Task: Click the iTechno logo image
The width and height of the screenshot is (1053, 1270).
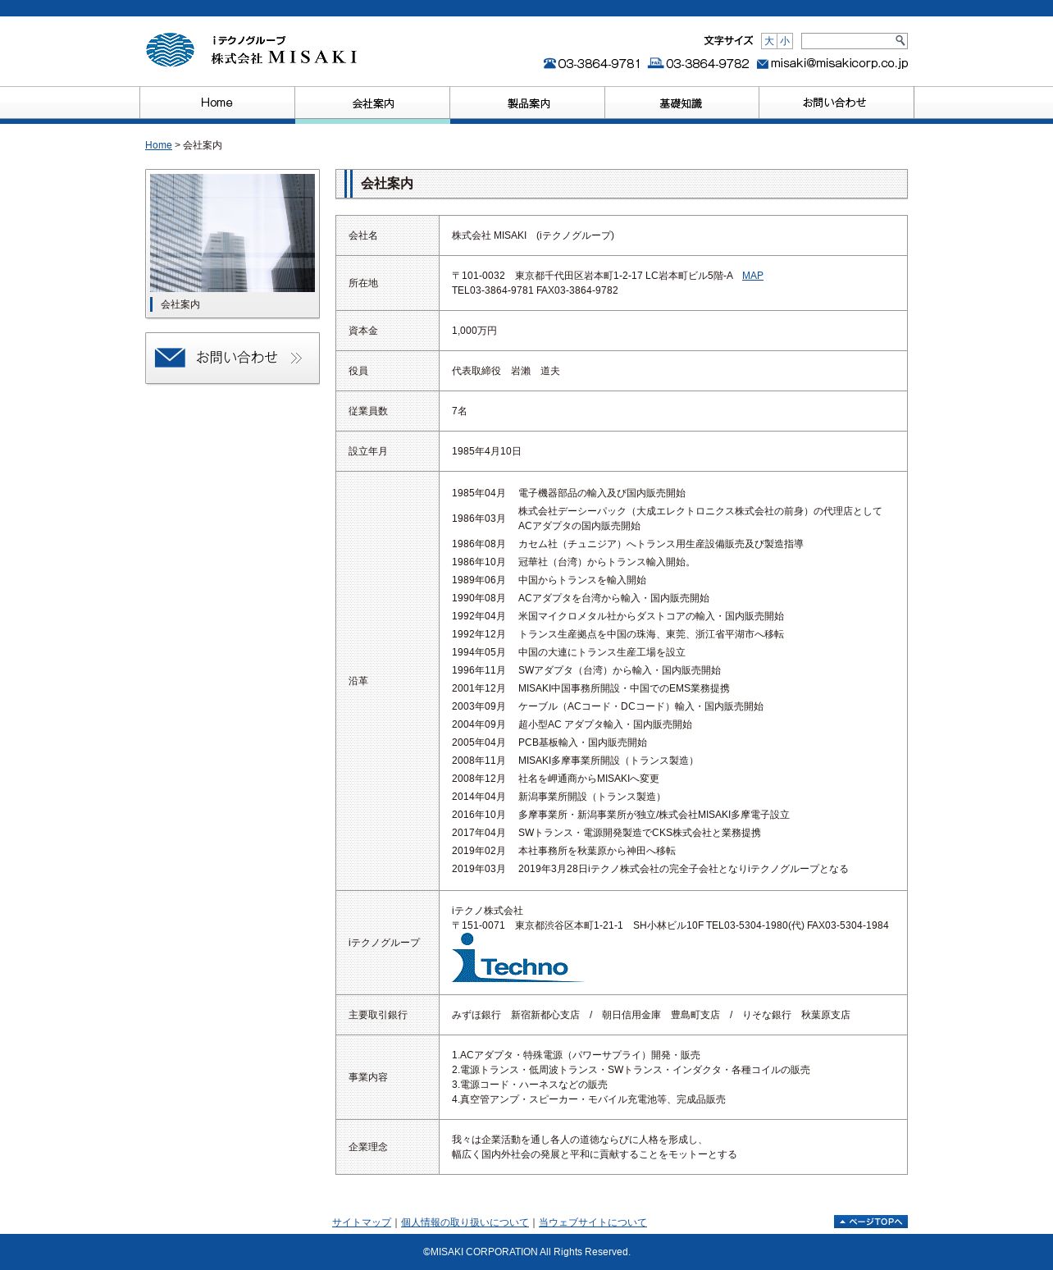Action: tap(517, 957)
